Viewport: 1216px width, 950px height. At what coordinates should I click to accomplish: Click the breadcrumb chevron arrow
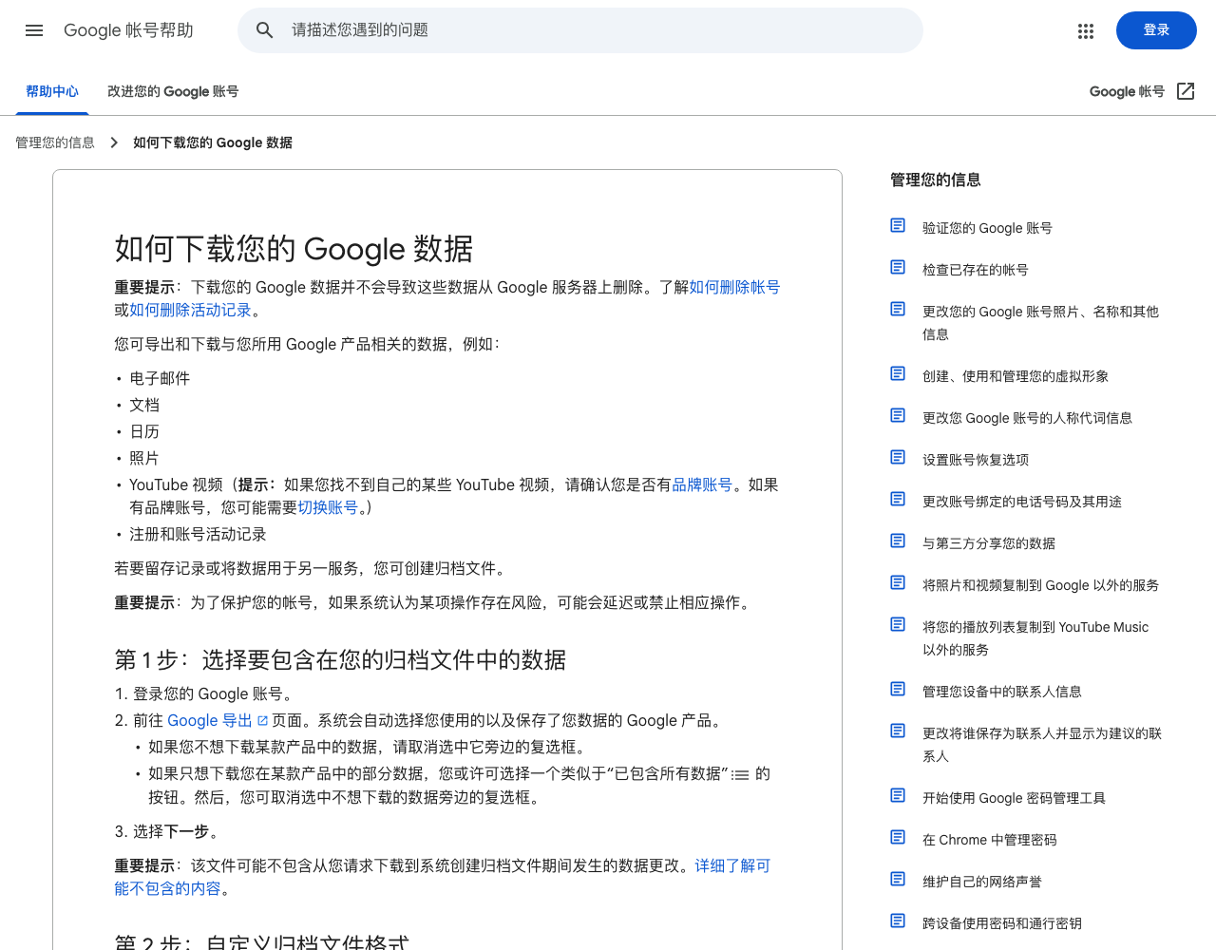point(114,142)
